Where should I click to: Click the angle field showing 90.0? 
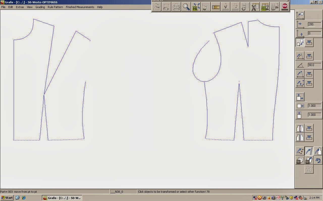315,65
